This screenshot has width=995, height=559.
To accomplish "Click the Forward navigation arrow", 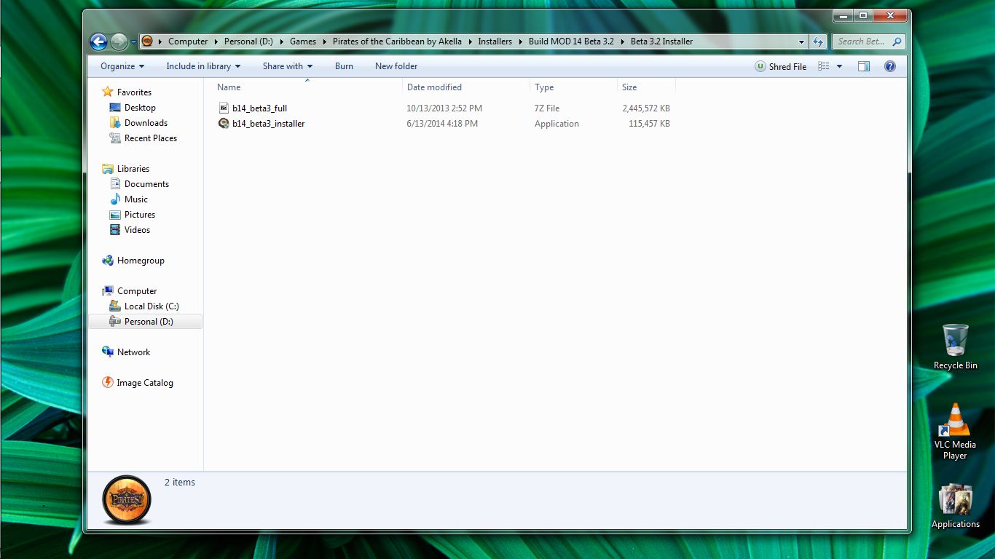I will (x=119, y=41).
